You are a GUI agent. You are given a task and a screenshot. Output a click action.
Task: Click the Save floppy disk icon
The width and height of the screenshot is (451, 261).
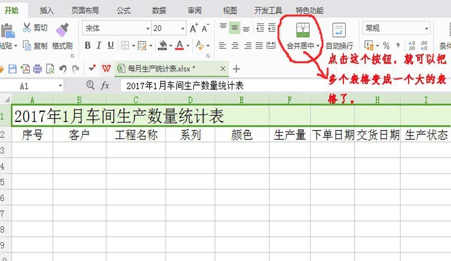[12, 69]
